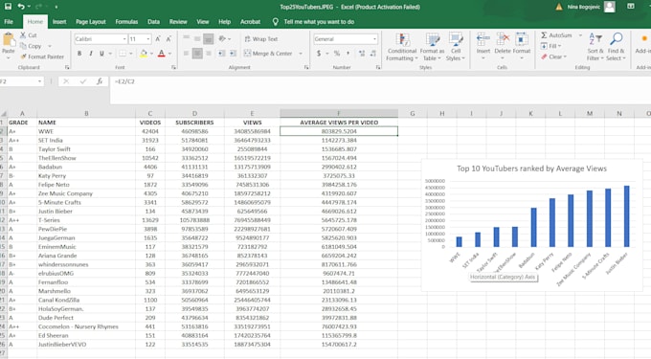Open Format as Table
The image size is (651, 359).
click(x=432, y=47)
